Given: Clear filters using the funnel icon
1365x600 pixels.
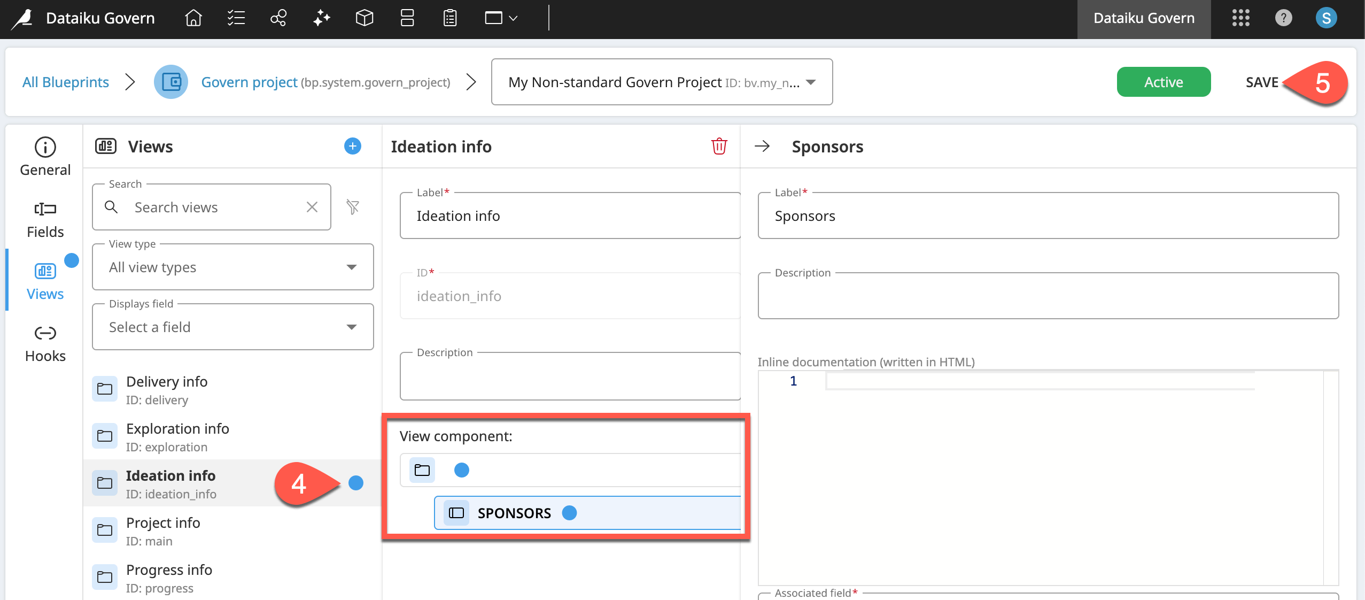Looking at the screenshot, I should 352,207.
